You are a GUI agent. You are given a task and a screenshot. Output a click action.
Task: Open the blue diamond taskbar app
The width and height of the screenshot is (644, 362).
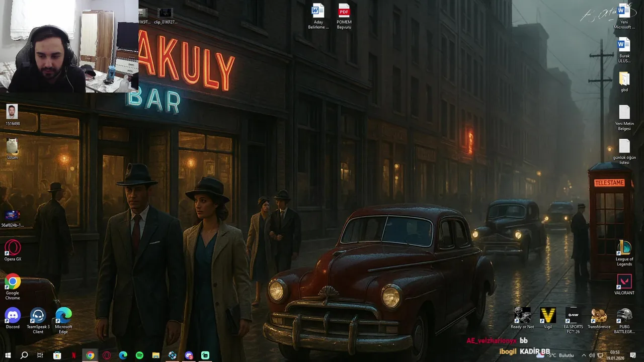(x=173, y=355)
